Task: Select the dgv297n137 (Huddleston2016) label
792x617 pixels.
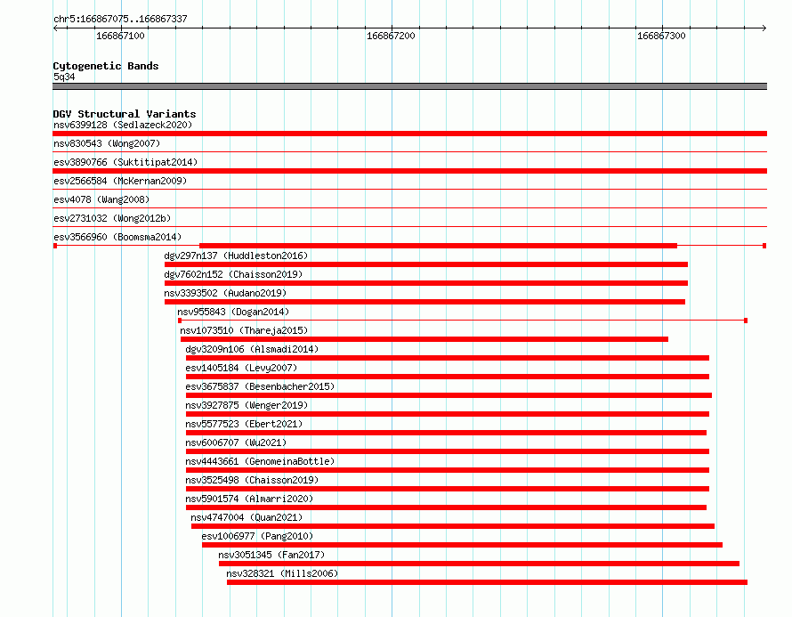Action: pyautogui.click(x=236, y=256)
